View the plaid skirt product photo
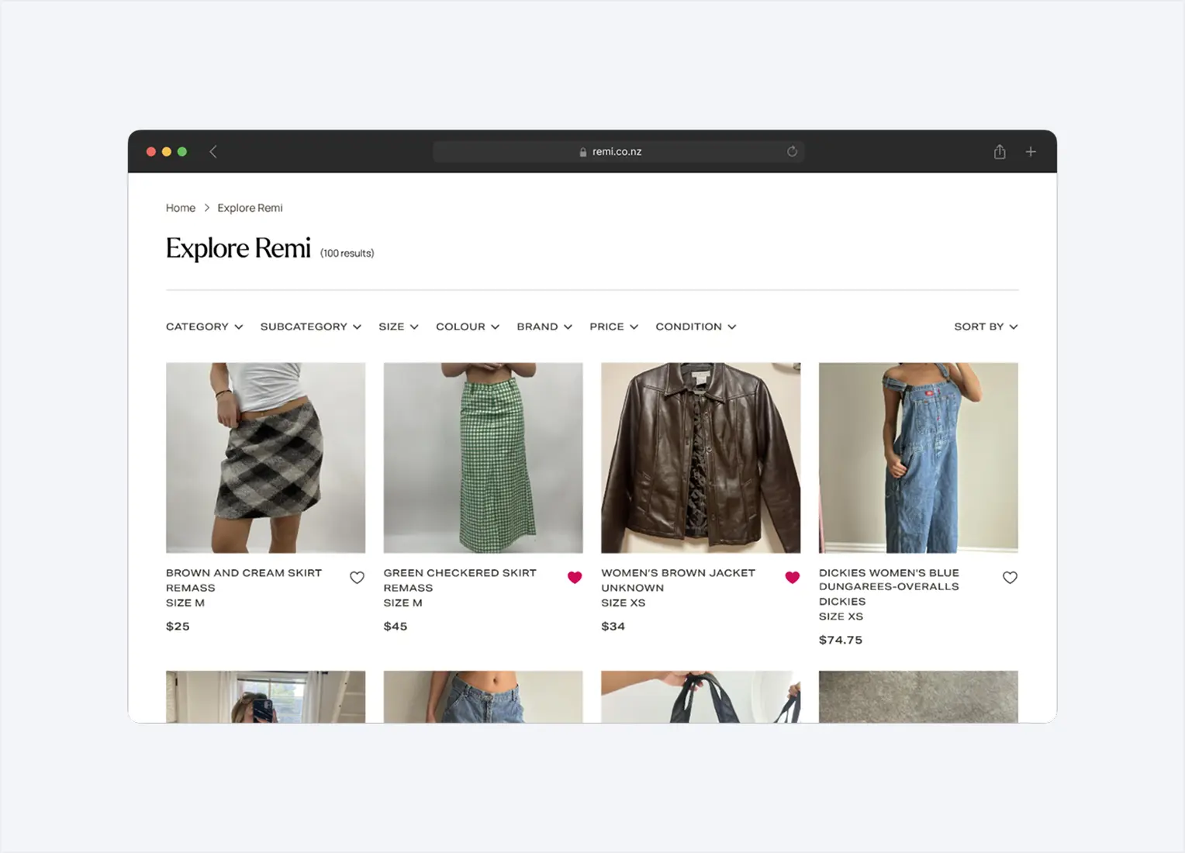Screen dimensions: 1185x853 [x=265, y=458]
